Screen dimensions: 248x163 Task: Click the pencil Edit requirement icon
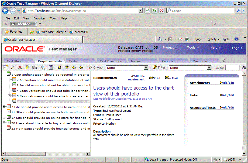pos(13,67)
